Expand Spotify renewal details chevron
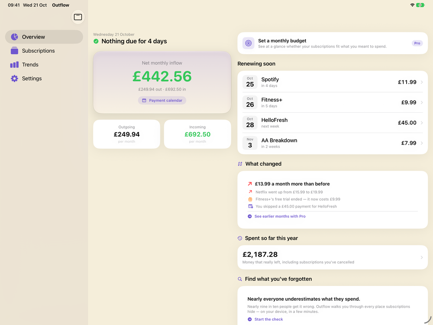Image resolution: width=433 pixels, height=325 pixels. [x=422, y=82]
